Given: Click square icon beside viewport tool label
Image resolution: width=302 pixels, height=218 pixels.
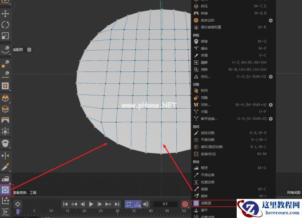Looking at the screenshot, I should coord(29,50).
